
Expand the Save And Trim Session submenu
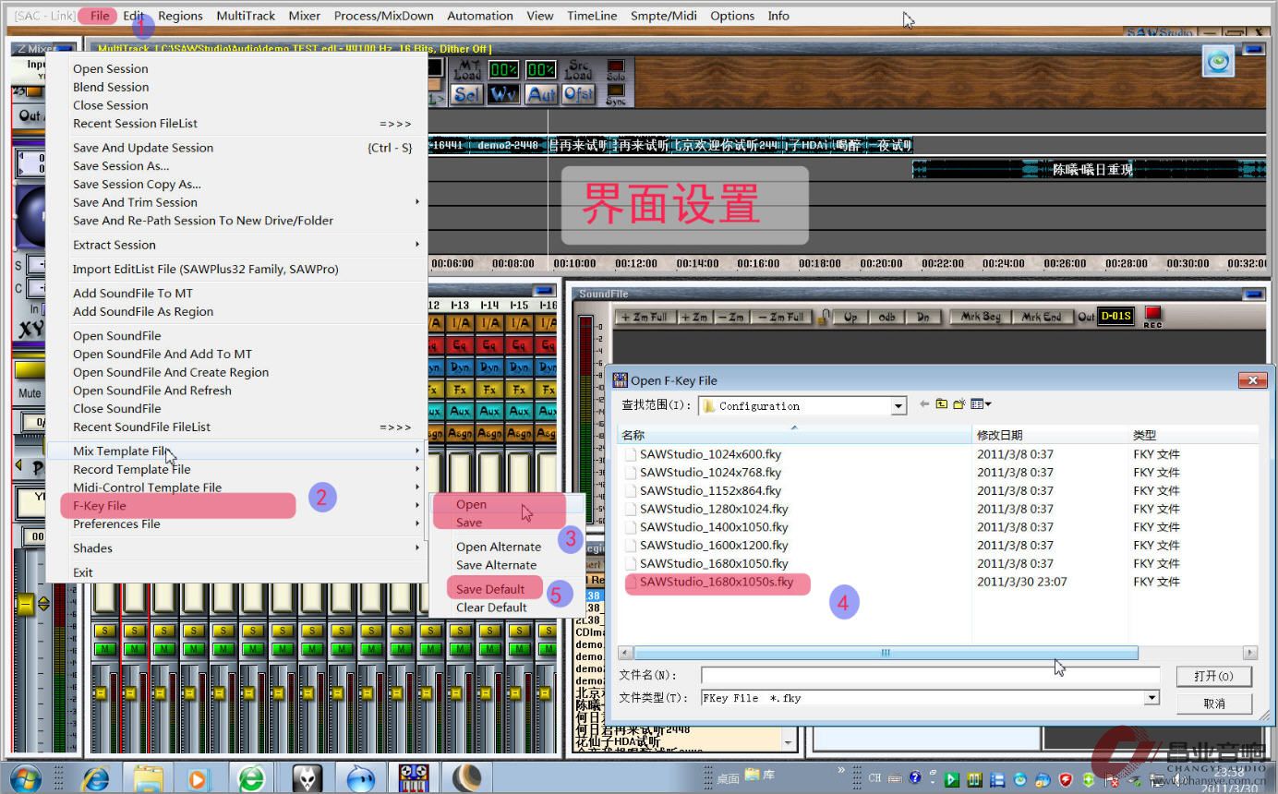(238, 202)
